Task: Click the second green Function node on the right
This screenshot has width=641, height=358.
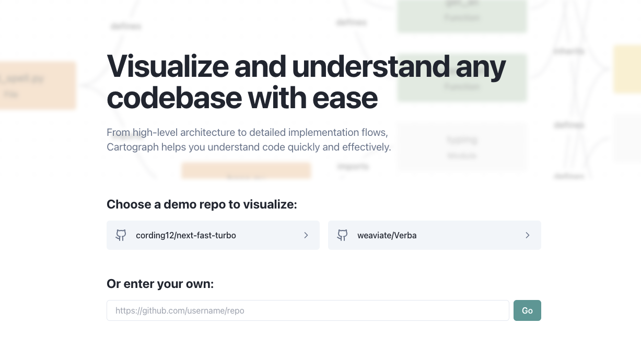Action: click(x=462, y=77)
